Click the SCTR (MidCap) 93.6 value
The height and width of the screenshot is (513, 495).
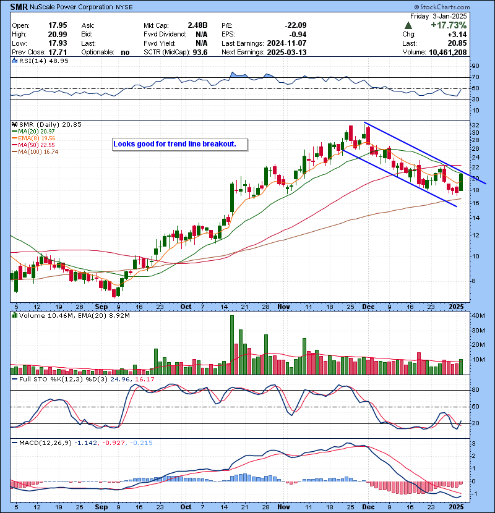[x=200, y=52]
